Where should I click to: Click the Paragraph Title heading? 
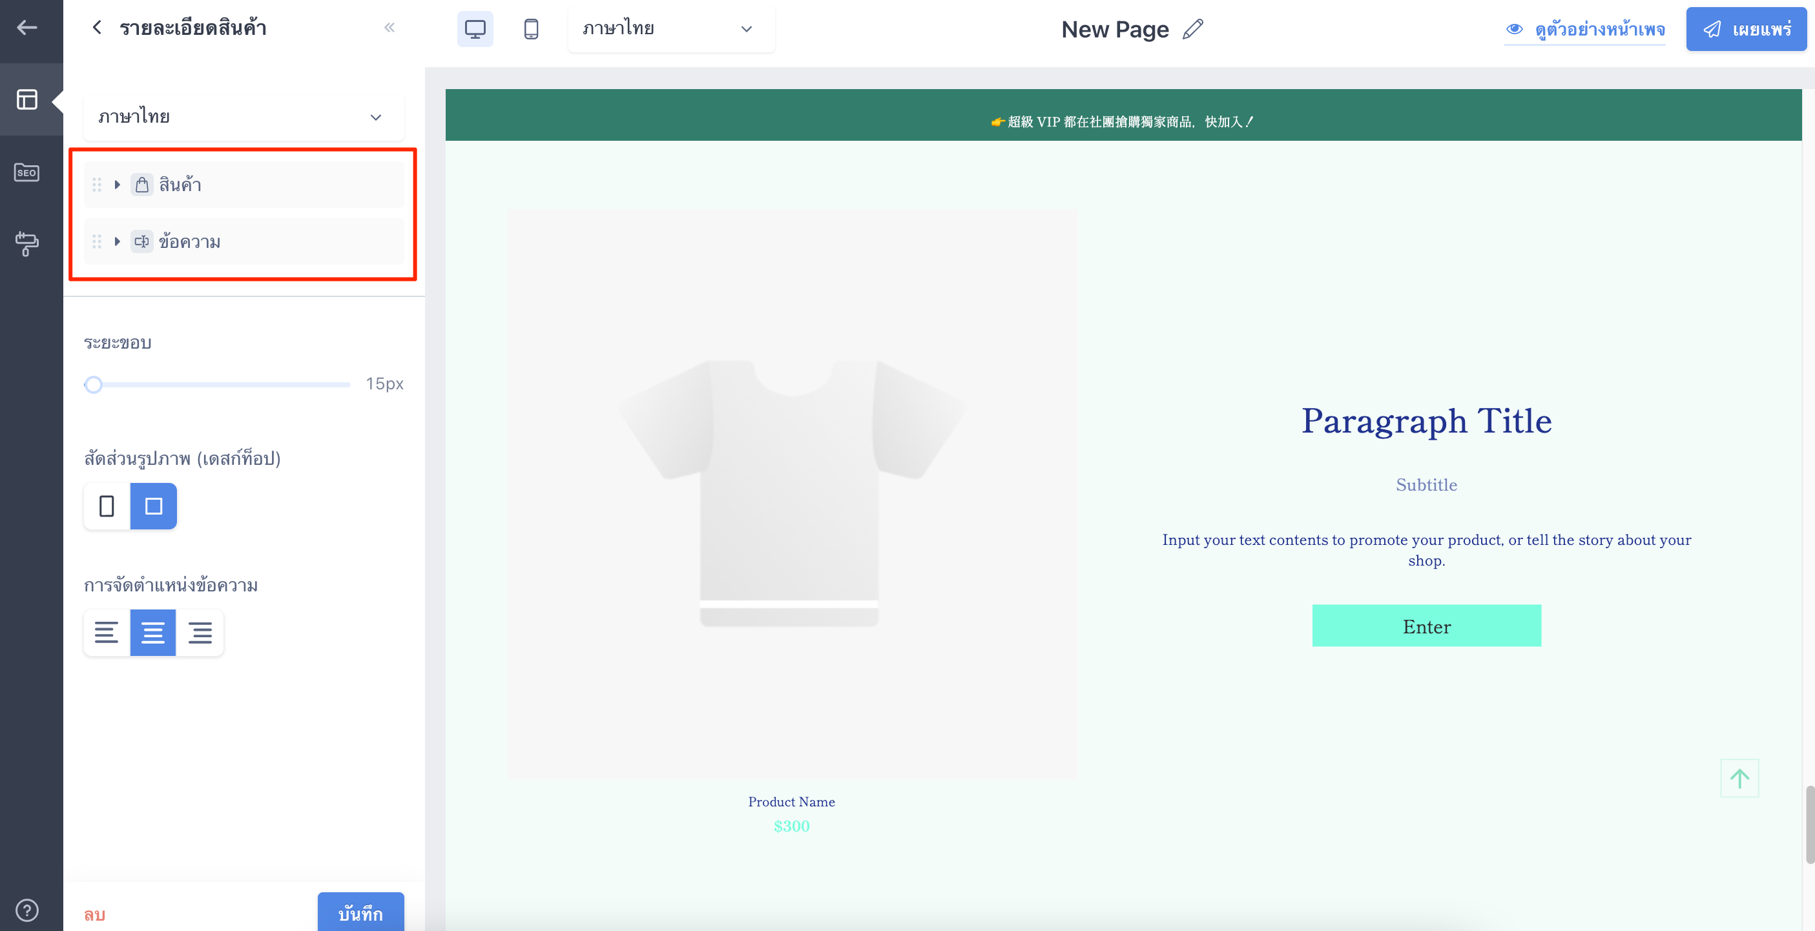(1426, 421)
